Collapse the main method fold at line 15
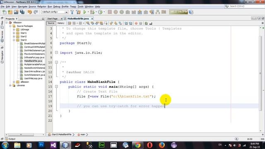This screenshot has height=149, width=265. click(x=56, y=87)
